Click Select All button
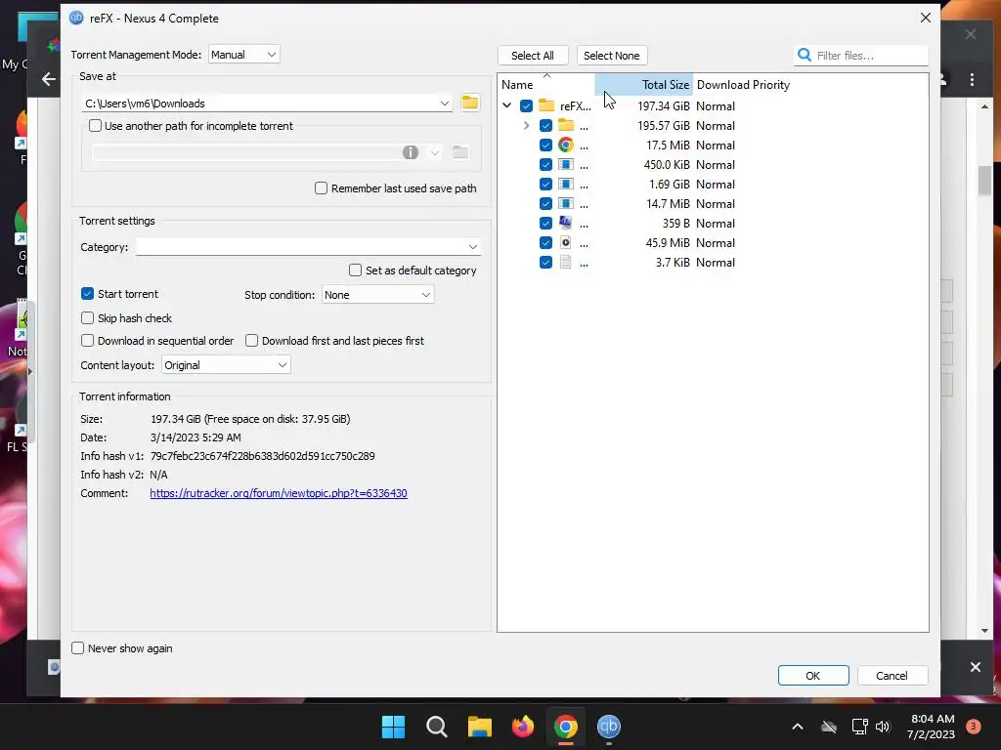This screenshot has width=1001, height=750. pos(533,56)
